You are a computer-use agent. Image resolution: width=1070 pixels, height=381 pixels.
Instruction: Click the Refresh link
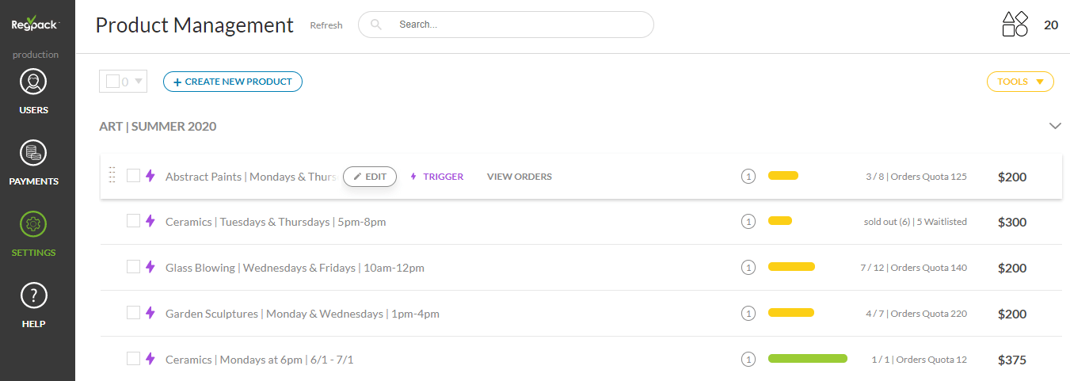click(326, 25)
